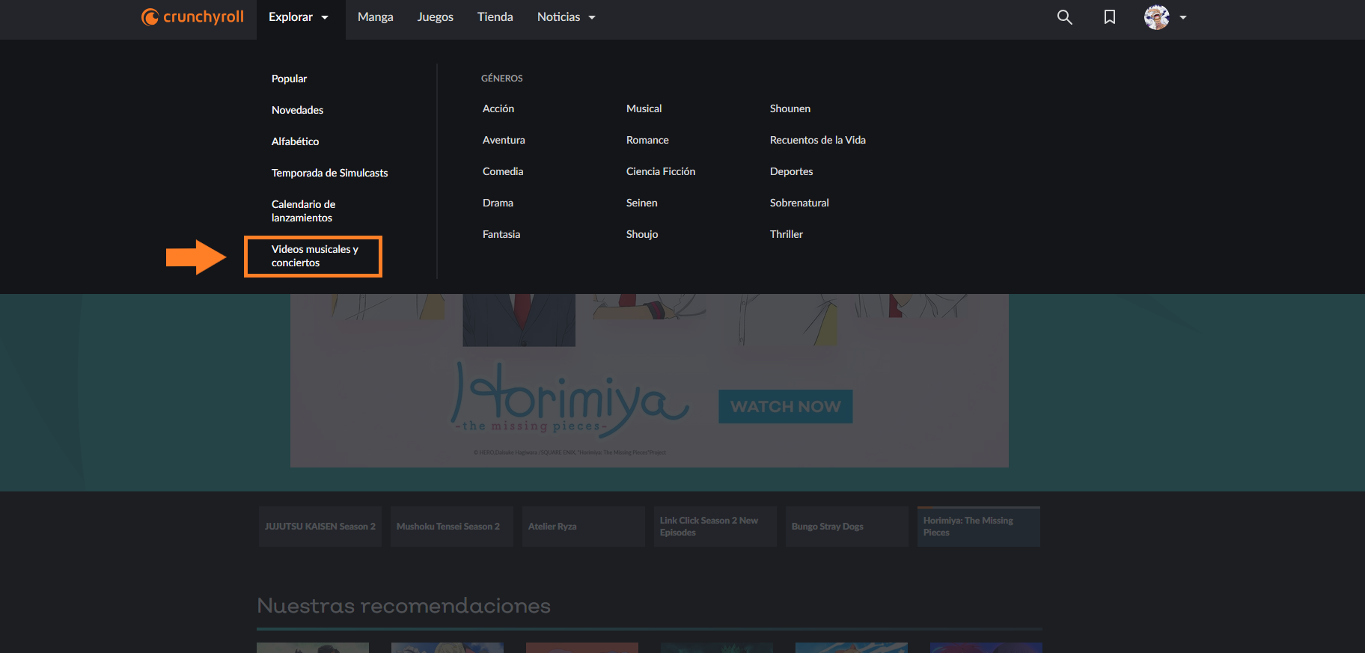1365x653 pixels.
Task: Select JUJUTSU KAISEN Season 2 carousel card
Action: [320, 527]
